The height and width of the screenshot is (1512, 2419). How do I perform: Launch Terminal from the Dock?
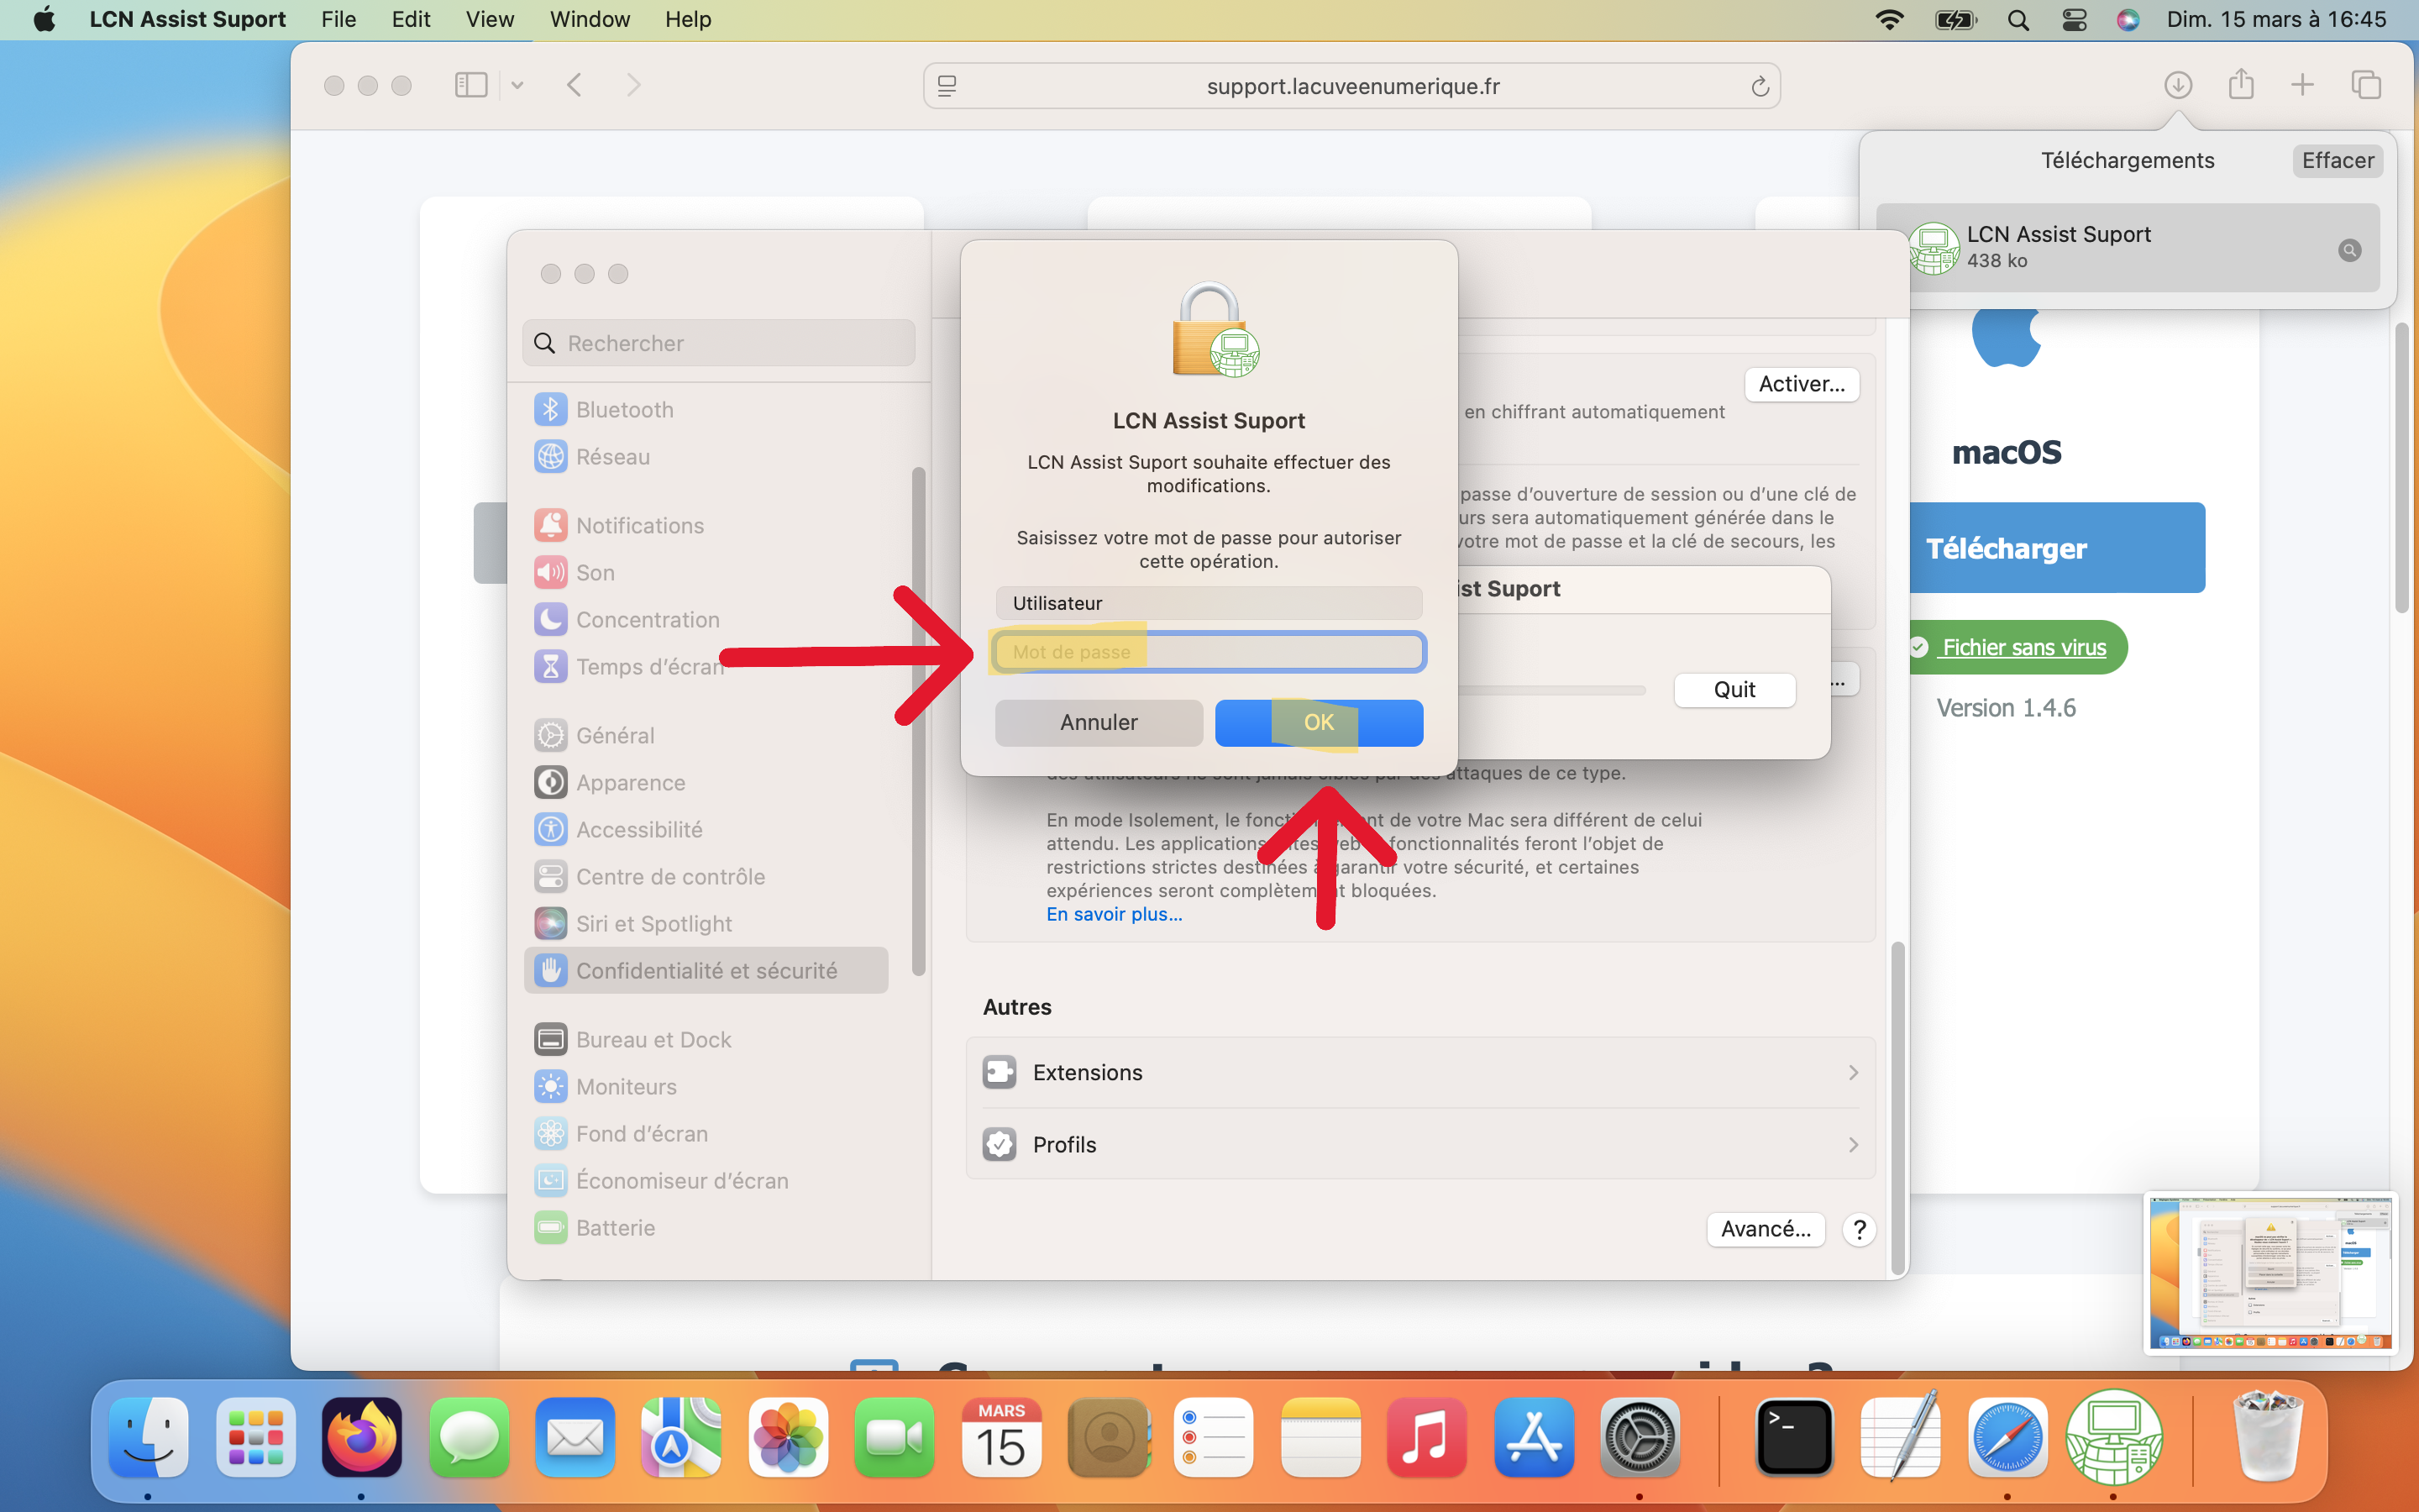1794,1438
